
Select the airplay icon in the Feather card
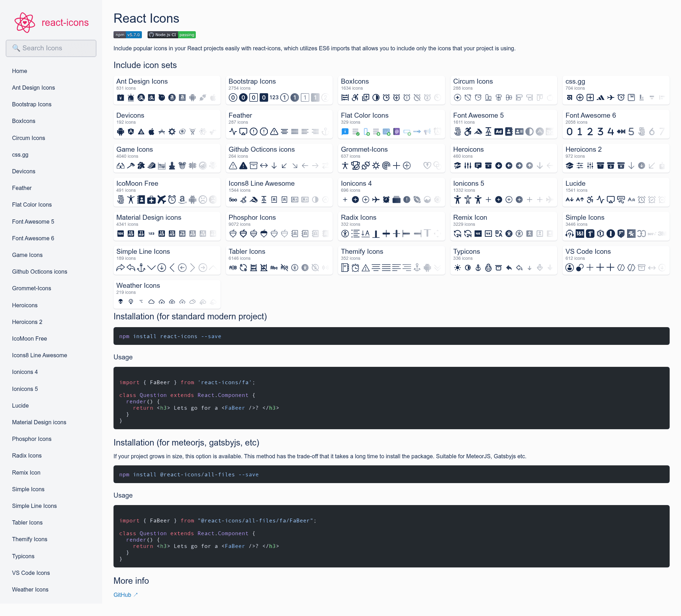pyautogui.click(x=243, y=131)
